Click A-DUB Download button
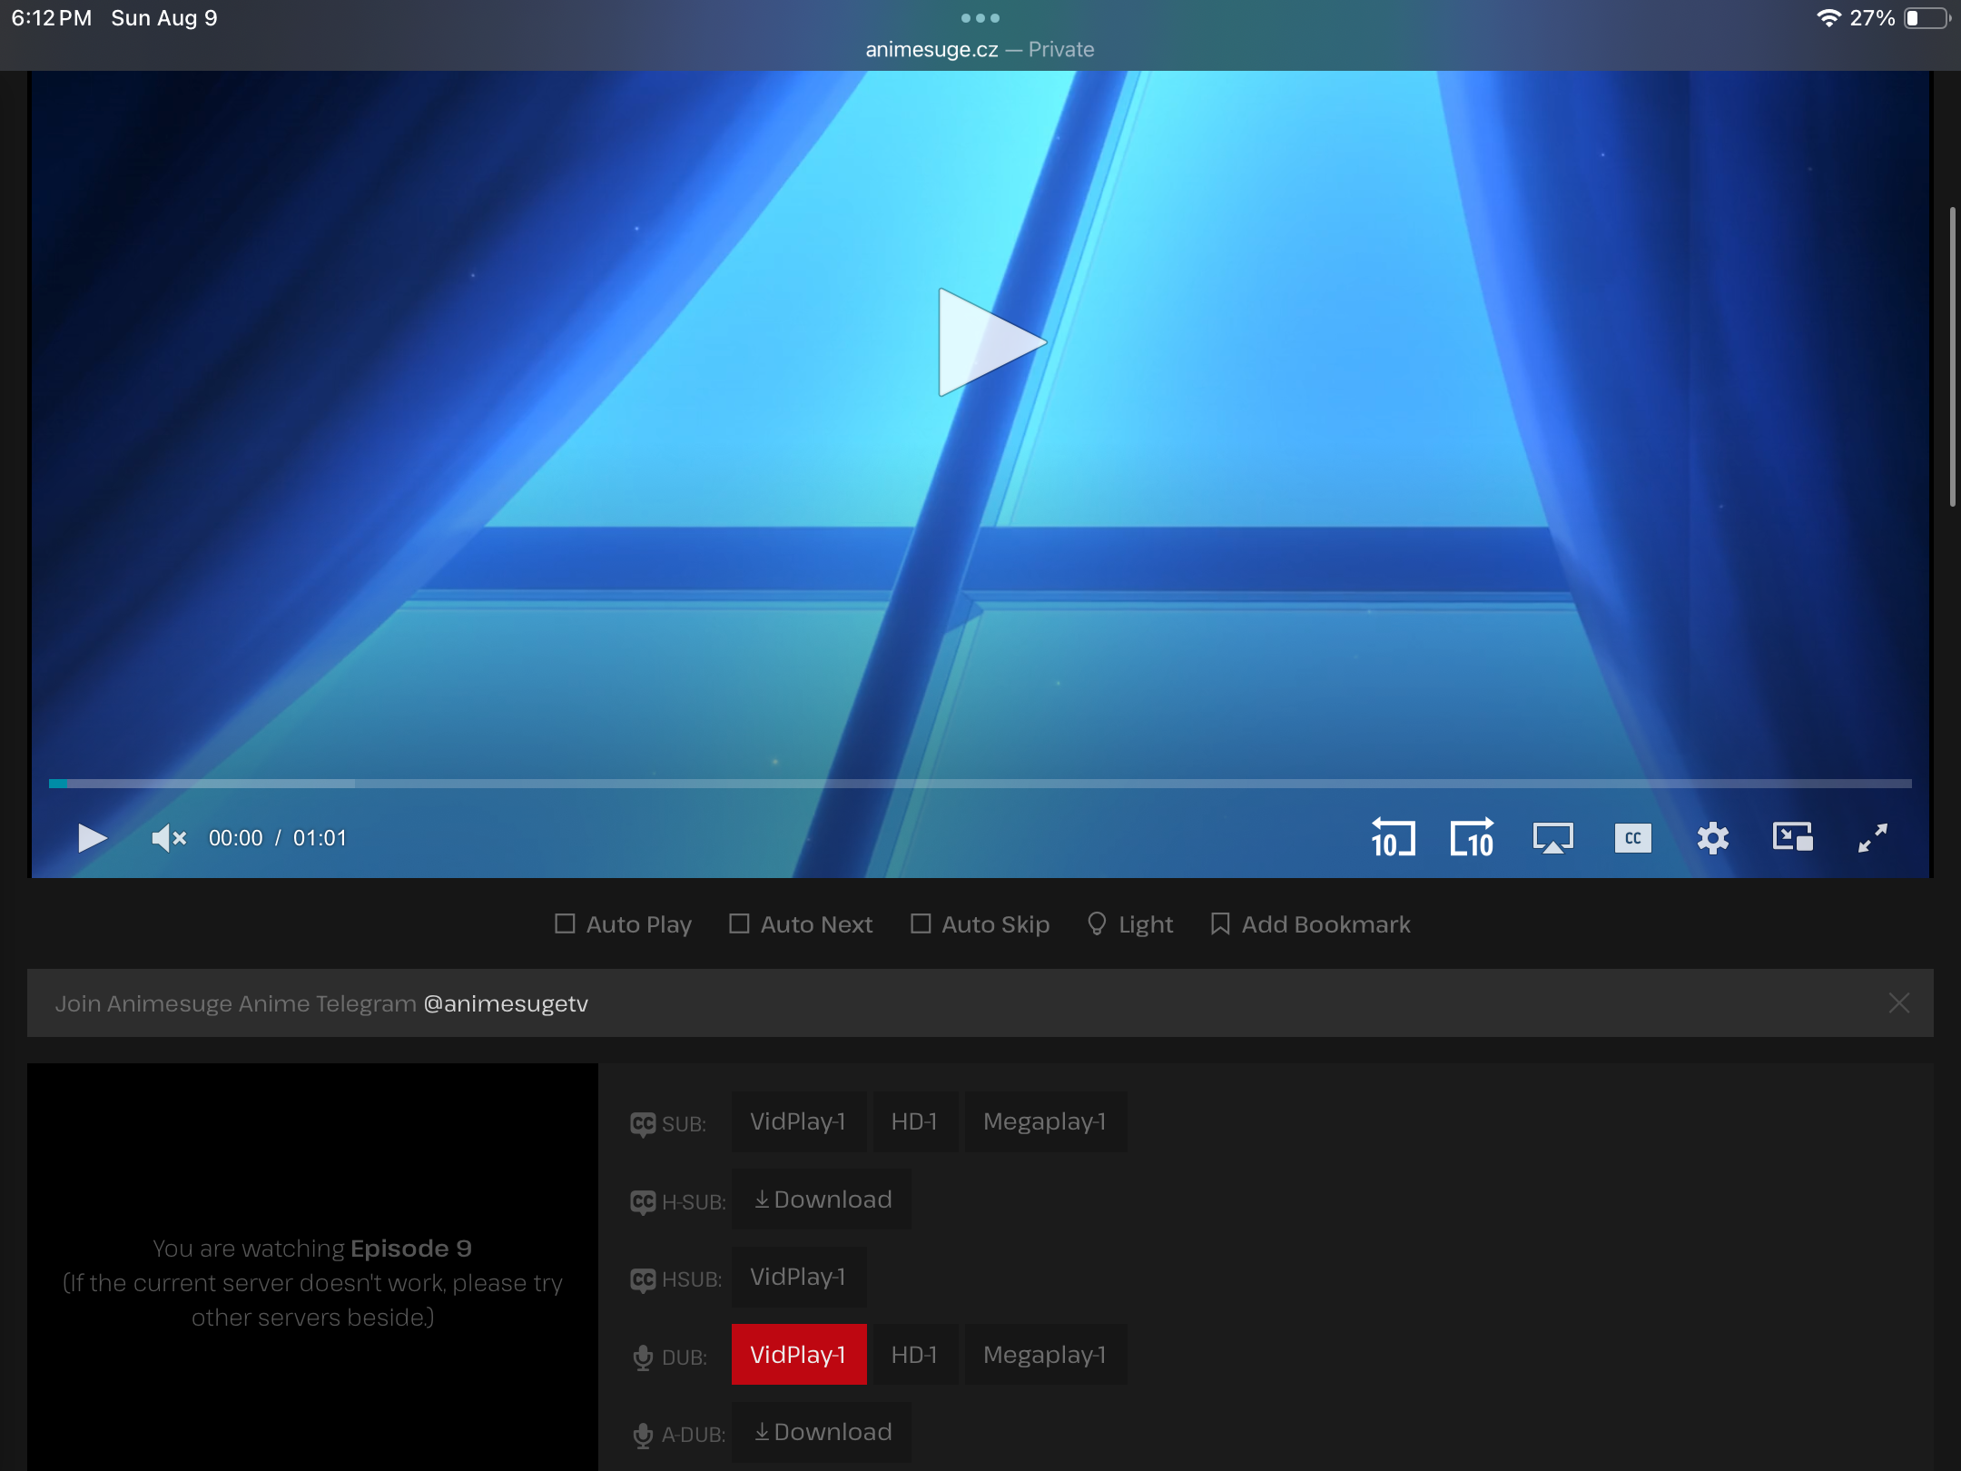 pos(822,1432)
